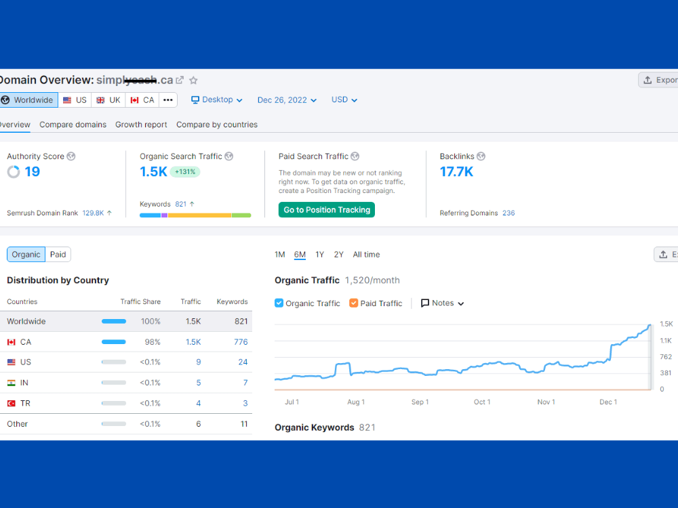
Task: Click the chart export upload icon
Action: [663, 255]
